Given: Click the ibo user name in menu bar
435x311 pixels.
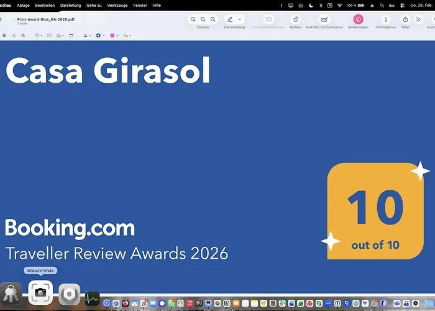Looking at the screenshot, I should coord(391,5).
